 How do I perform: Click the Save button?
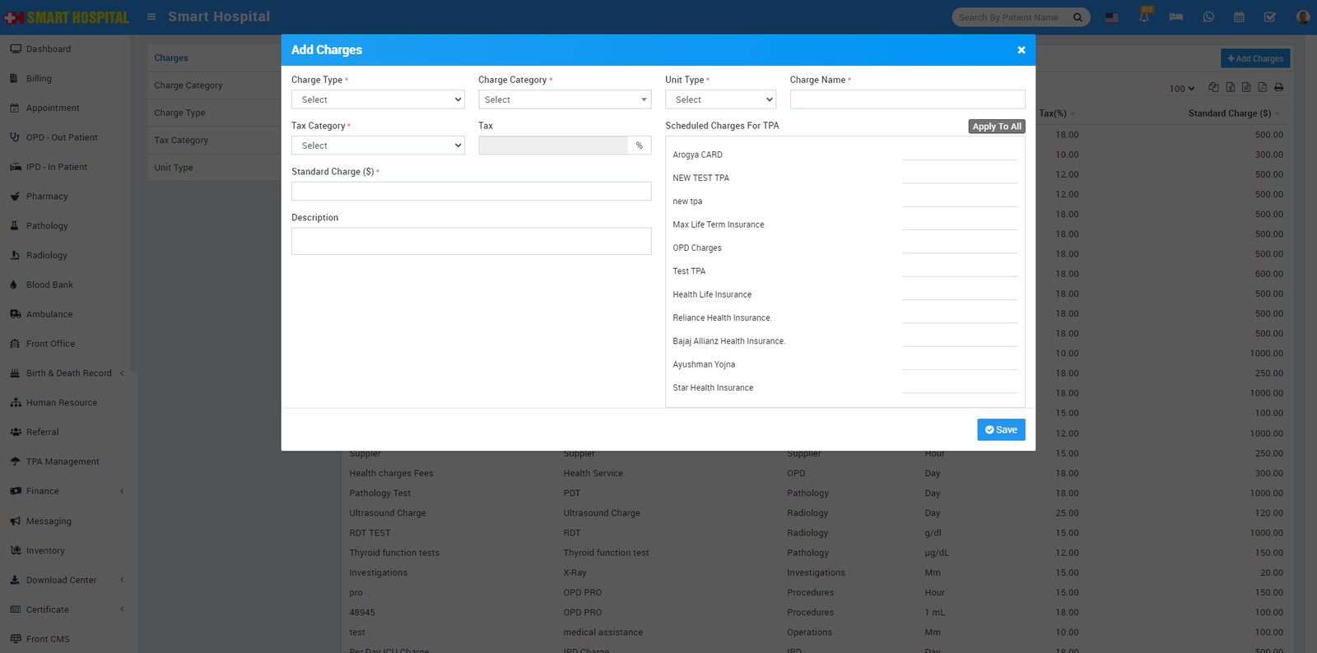[1001, 430]
